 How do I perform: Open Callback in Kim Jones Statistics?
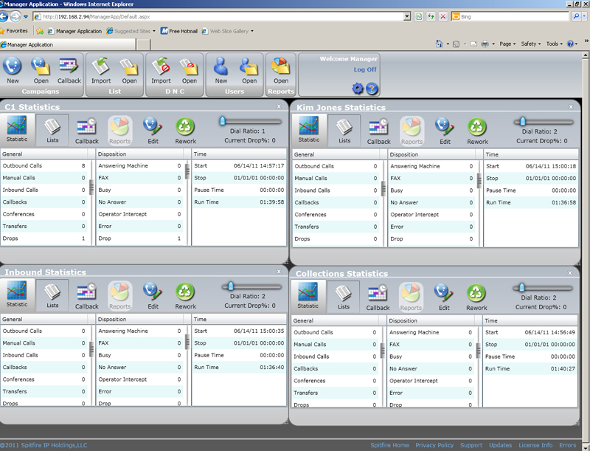click(x=378, y=131)
